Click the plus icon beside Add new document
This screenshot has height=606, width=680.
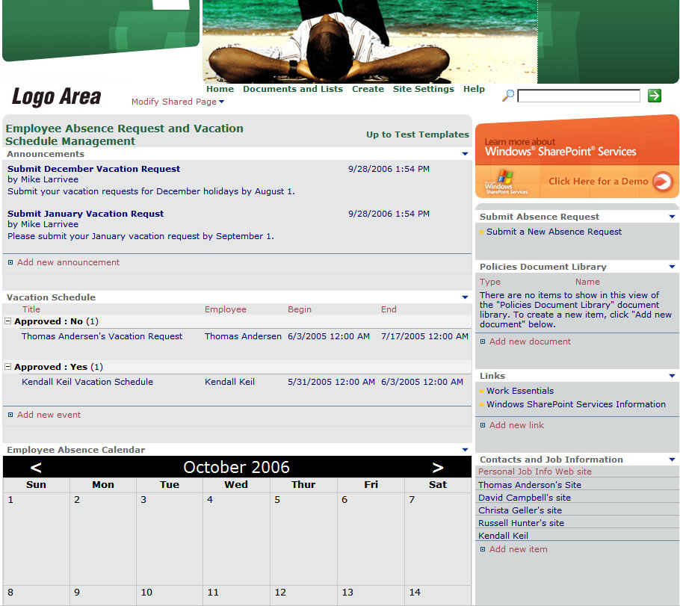(483, 341)
